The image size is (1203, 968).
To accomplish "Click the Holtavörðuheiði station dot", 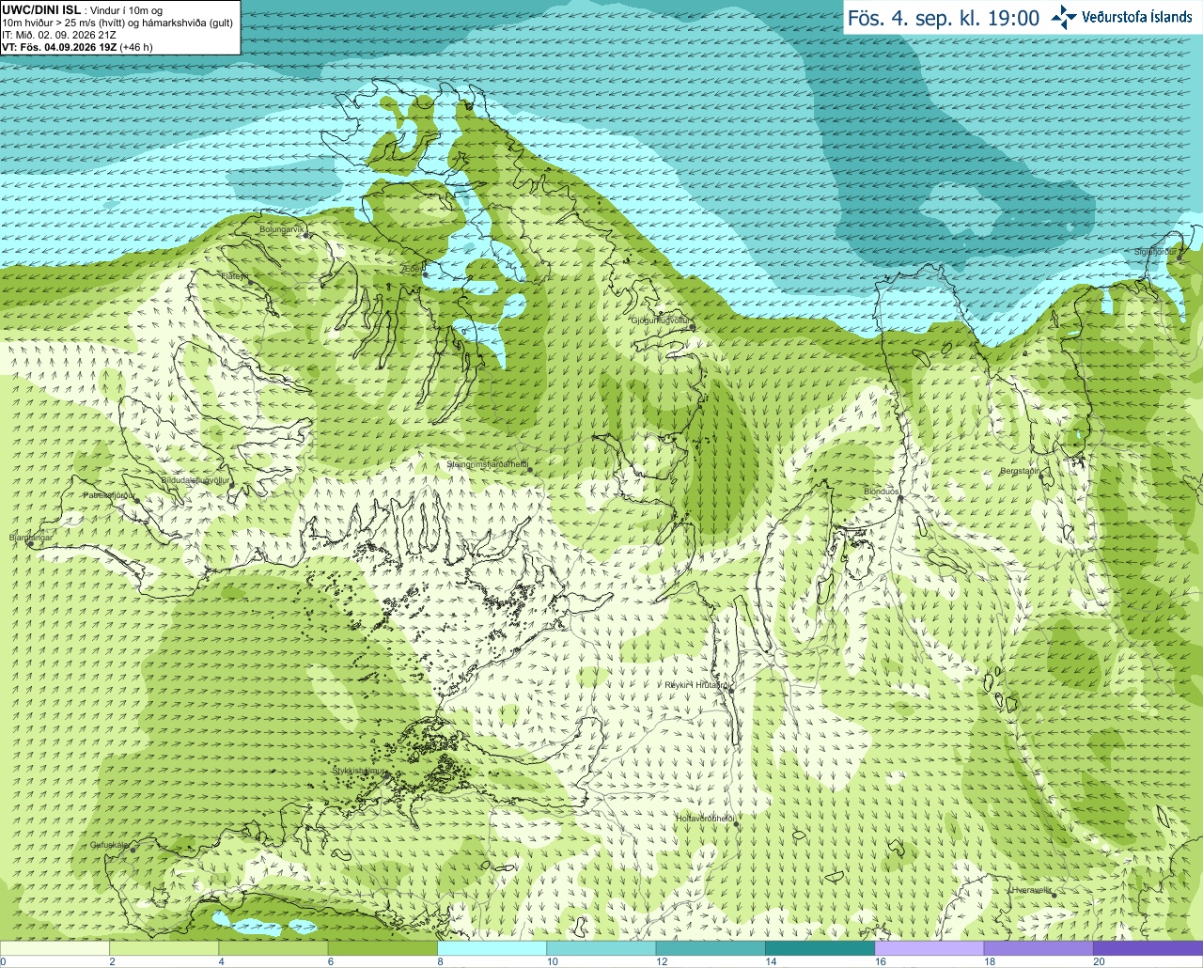I will tap(737, 824).
